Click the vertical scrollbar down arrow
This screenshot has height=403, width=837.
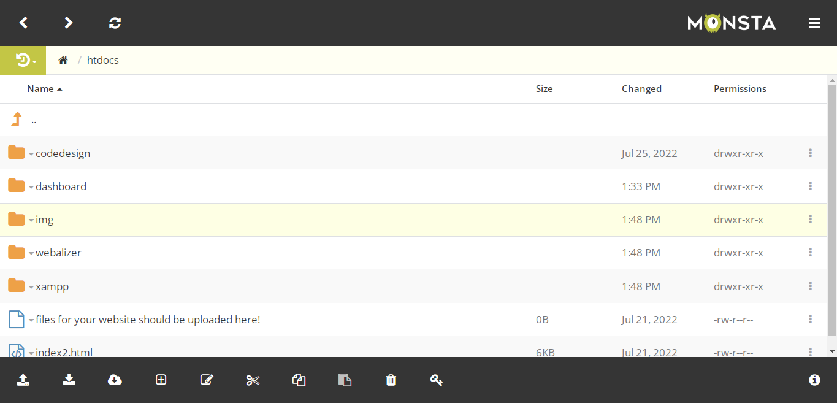point(832,351)
